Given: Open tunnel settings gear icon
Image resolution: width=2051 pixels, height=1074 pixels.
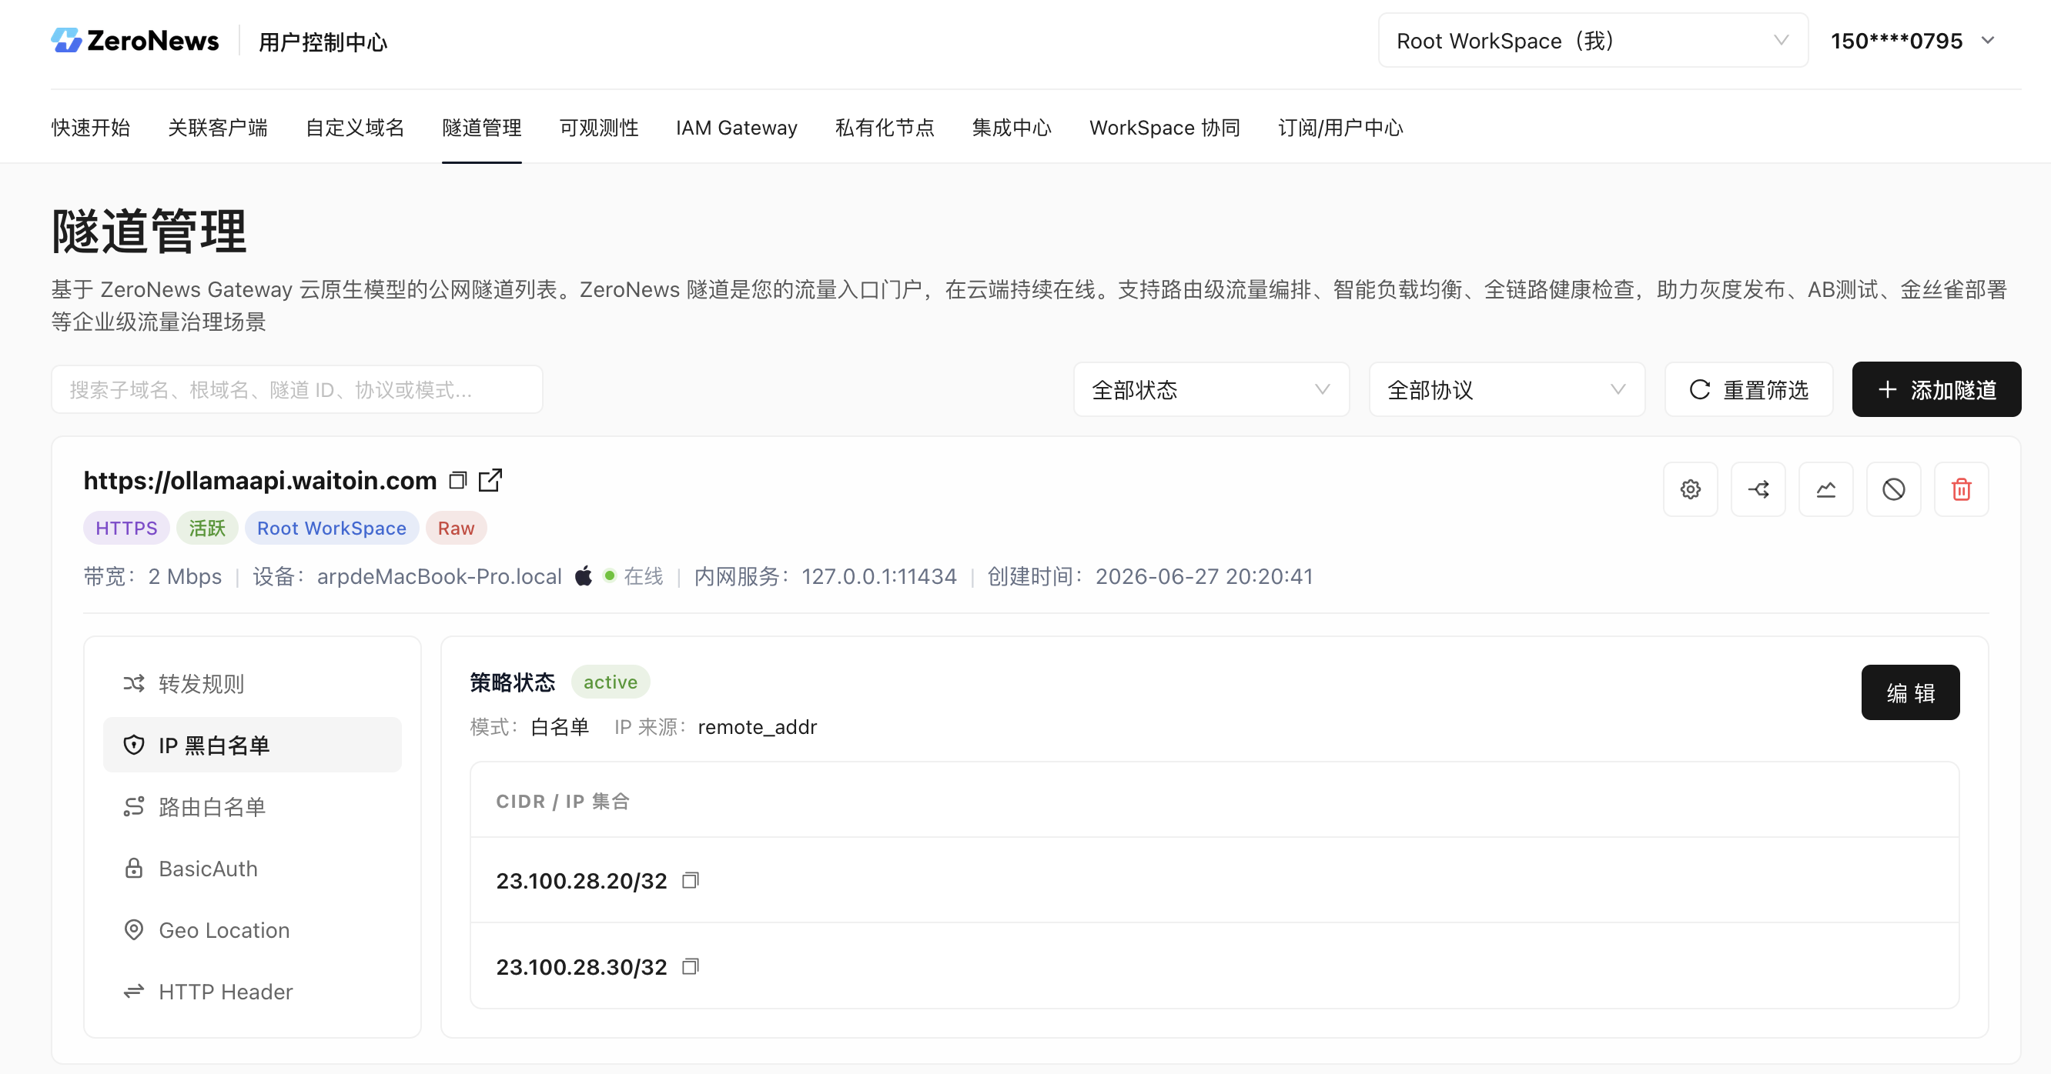Looking at the screenshot, I should pos(1691,489).
